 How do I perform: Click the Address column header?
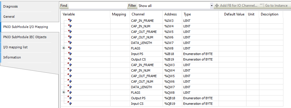(171, 14)
